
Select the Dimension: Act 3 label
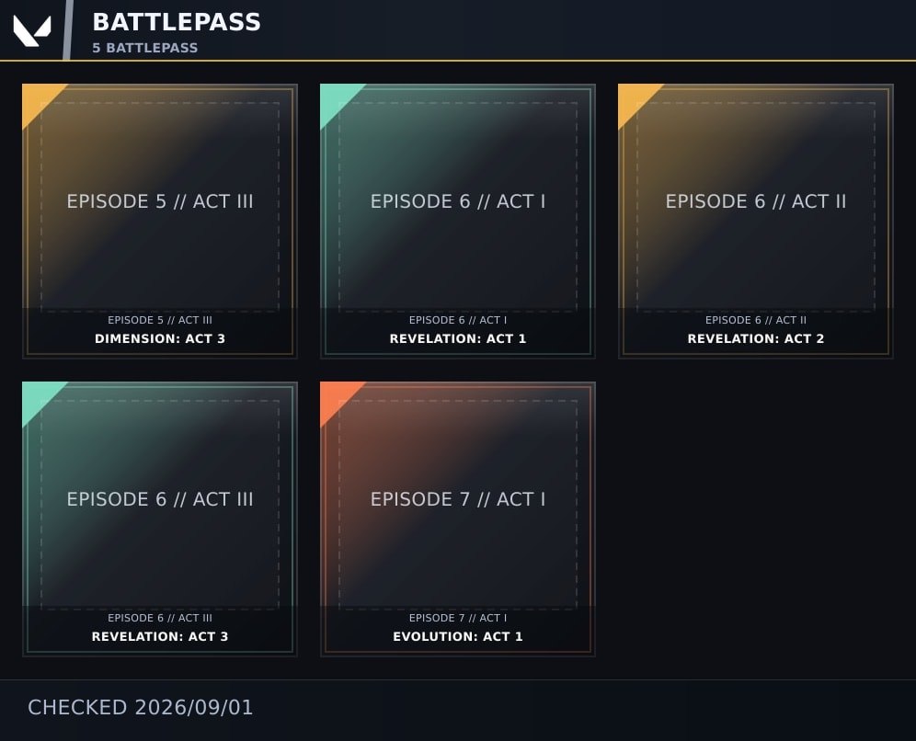click(x=160, y=338)
